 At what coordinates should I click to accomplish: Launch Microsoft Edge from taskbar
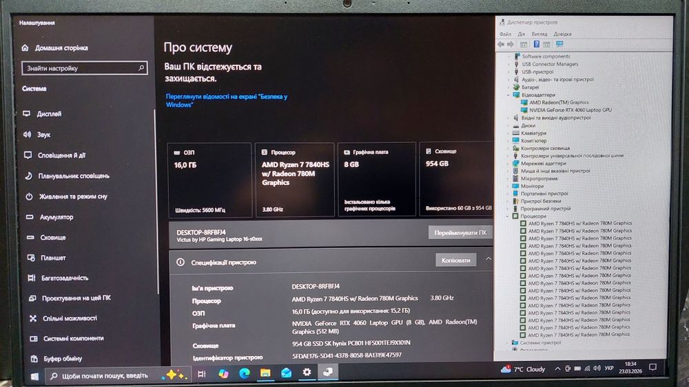[245, 373]
